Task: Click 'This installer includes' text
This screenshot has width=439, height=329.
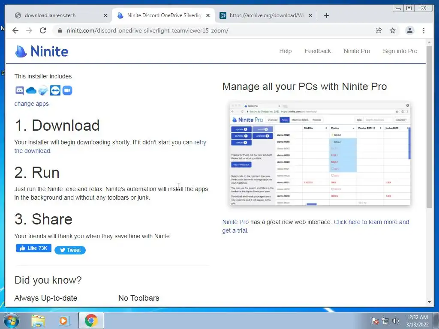Action: [43, 76]
